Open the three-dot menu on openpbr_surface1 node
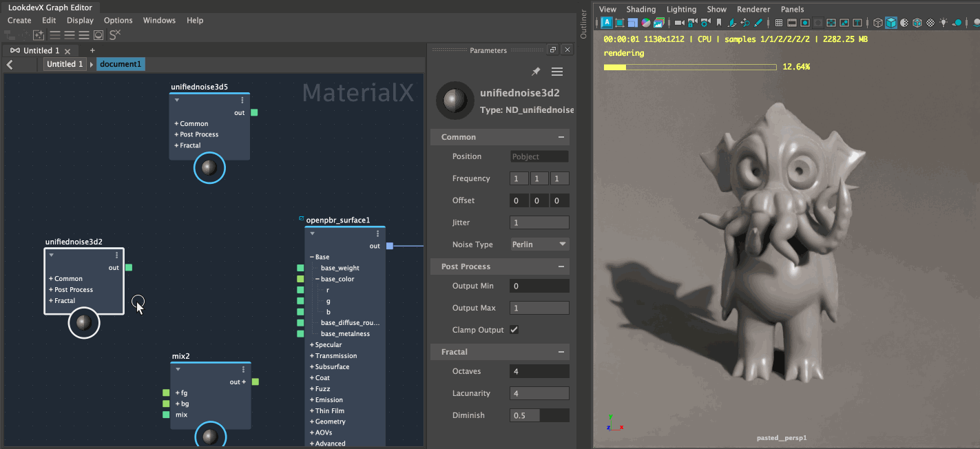The width and height of the screenshot is (980, 449). click(377, 233)
